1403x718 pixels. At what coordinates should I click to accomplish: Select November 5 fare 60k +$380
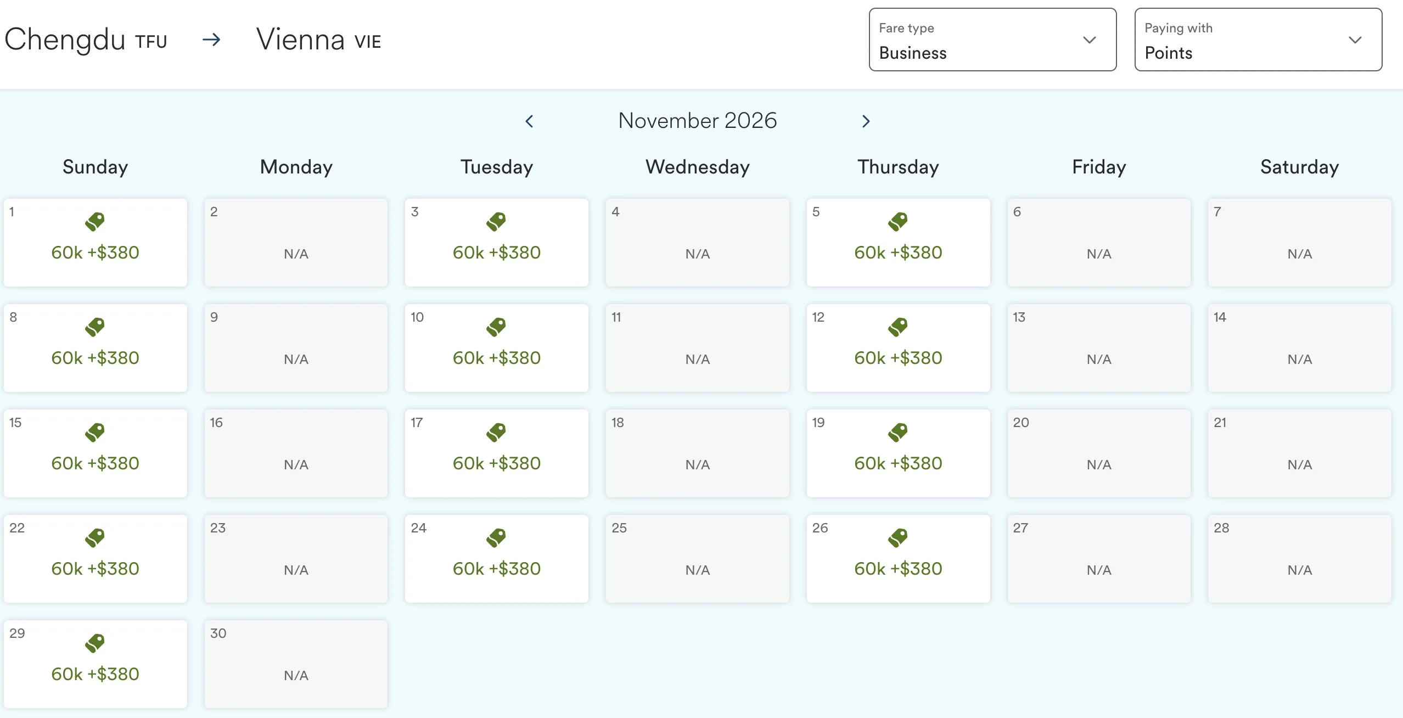[x=898, y=243]
